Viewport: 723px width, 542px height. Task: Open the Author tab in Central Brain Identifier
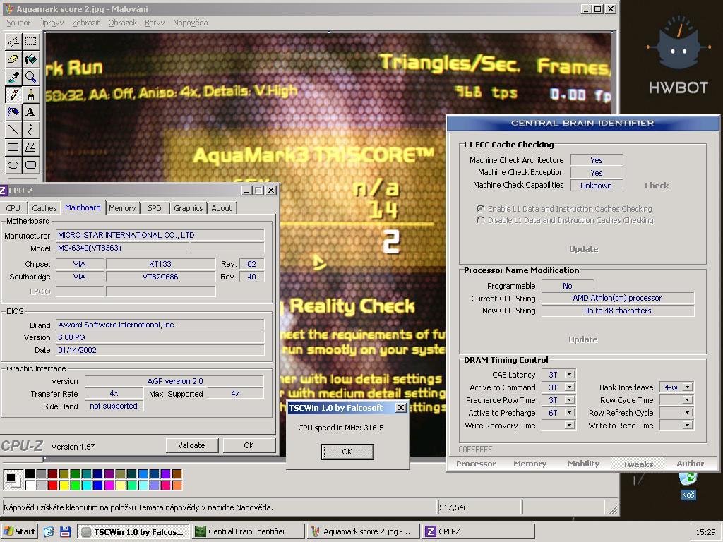[691, 464]
